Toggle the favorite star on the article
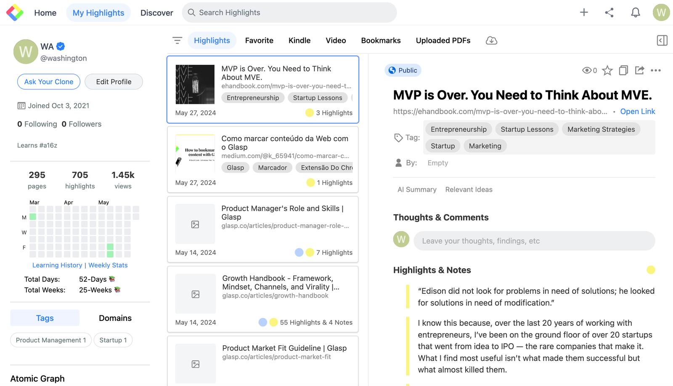 click(x=607, y=70)
